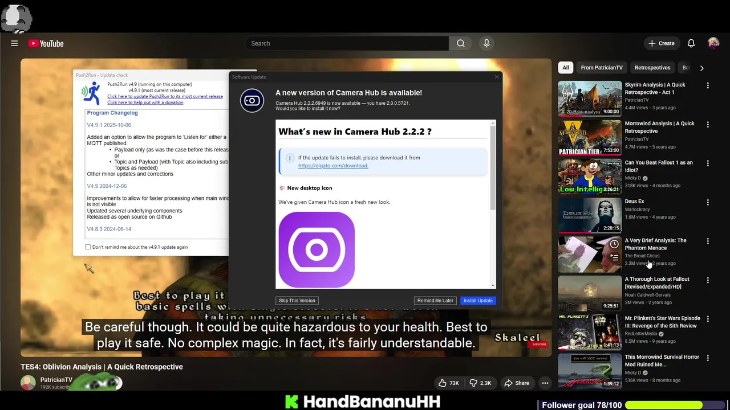Open options for Morrowind Survival Horror video
This screenshot has height=410, width=730.
(x=708, y=358)
